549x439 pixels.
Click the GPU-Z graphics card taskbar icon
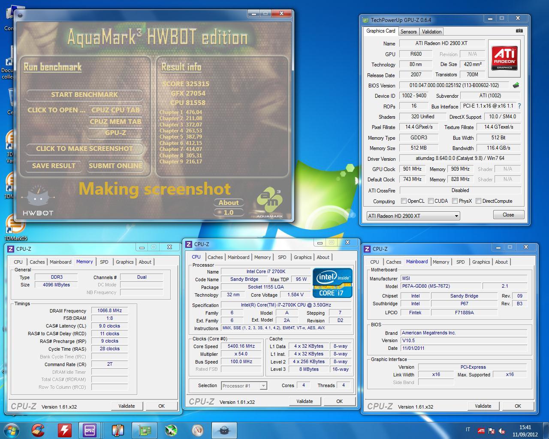[x=145, y=430]
